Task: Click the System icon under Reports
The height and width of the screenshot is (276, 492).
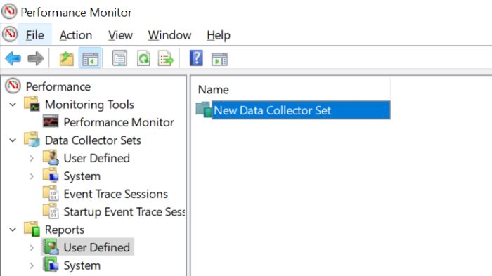Action: point(51,265)
